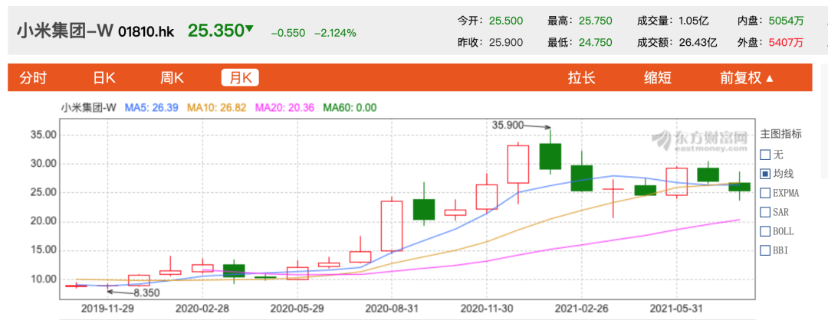
Task: Click the 最低 value 24.750
Action: (595, 43)
